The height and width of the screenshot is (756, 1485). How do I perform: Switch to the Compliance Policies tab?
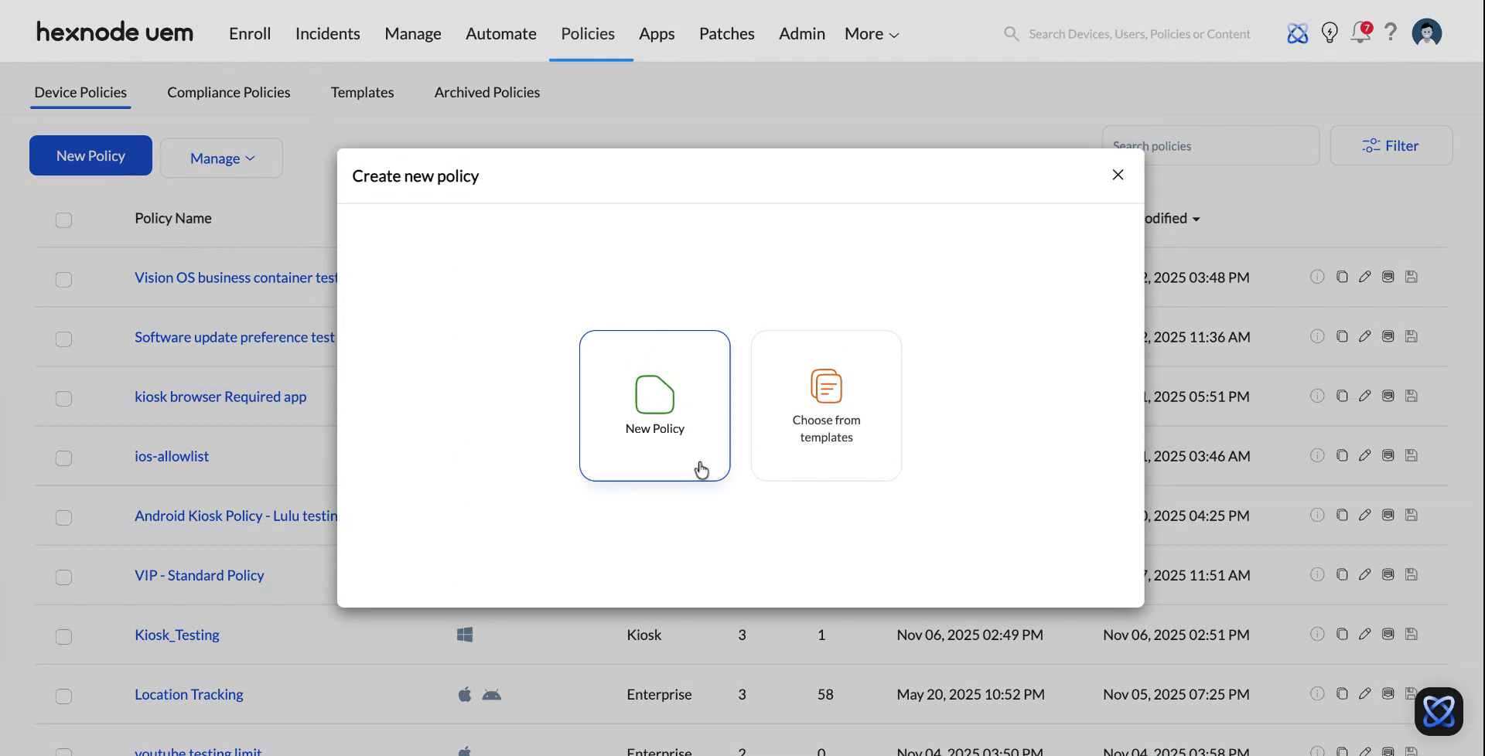[229, 92]
